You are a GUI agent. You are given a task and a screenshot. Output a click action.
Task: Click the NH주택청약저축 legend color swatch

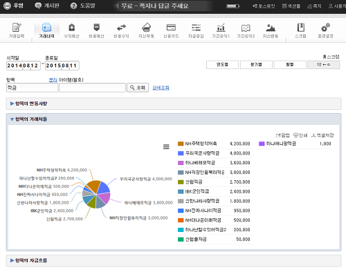point(181,144)
